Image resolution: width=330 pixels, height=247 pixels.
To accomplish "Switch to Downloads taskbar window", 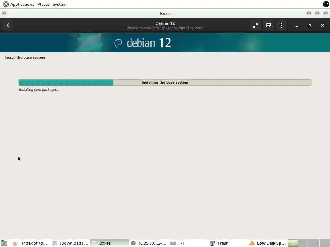I will pyautogui.click(x=70, y=243).
